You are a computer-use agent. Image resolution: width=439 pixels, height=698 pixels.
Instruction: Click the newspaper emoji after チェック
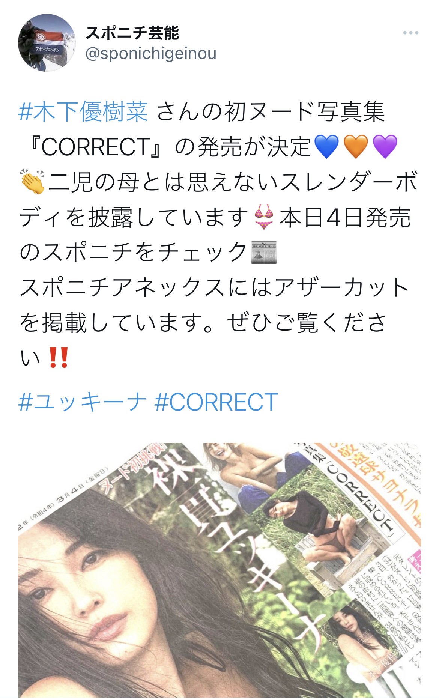click(x=264, y=251)
